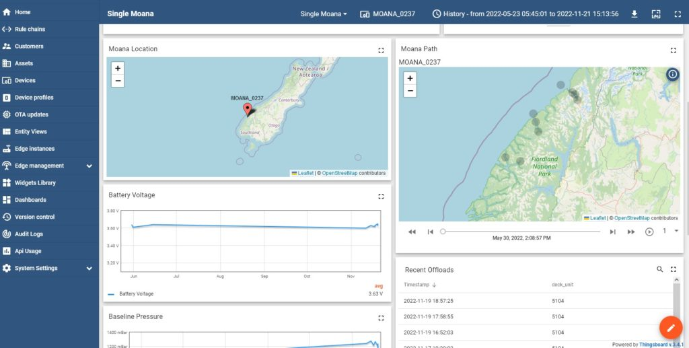Viewport: 689px width, 348px height.
Task: Click the Edge management antenna icon
Action: point(7,166)
